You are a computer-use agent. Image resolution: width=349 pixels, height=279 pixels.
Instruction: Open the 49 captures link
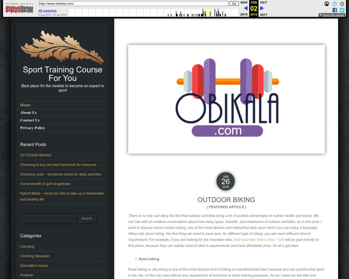coord(47,10)
